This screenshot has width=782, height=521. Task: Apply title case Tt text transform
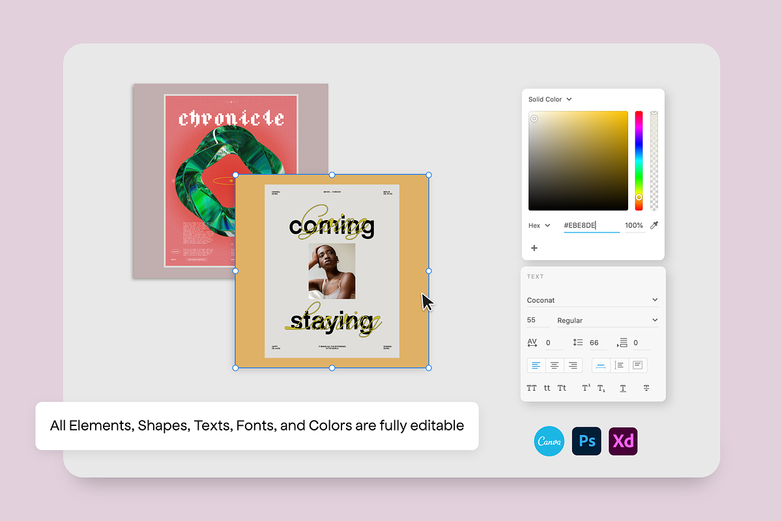[562, 388]
